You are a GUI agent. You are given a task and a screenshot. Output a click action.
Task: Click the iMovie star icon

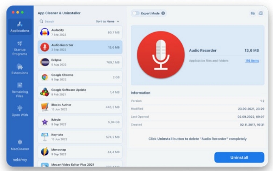(x=45, y=122)
